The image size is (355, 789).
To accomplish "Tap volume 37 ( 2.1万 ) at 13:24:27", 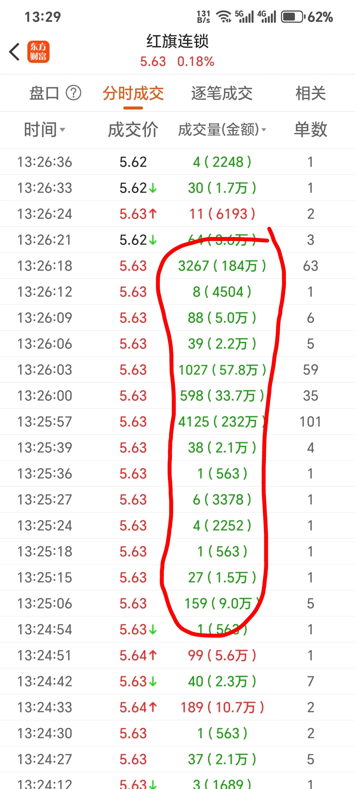I will pyautogui.click(x=222, y=759).
